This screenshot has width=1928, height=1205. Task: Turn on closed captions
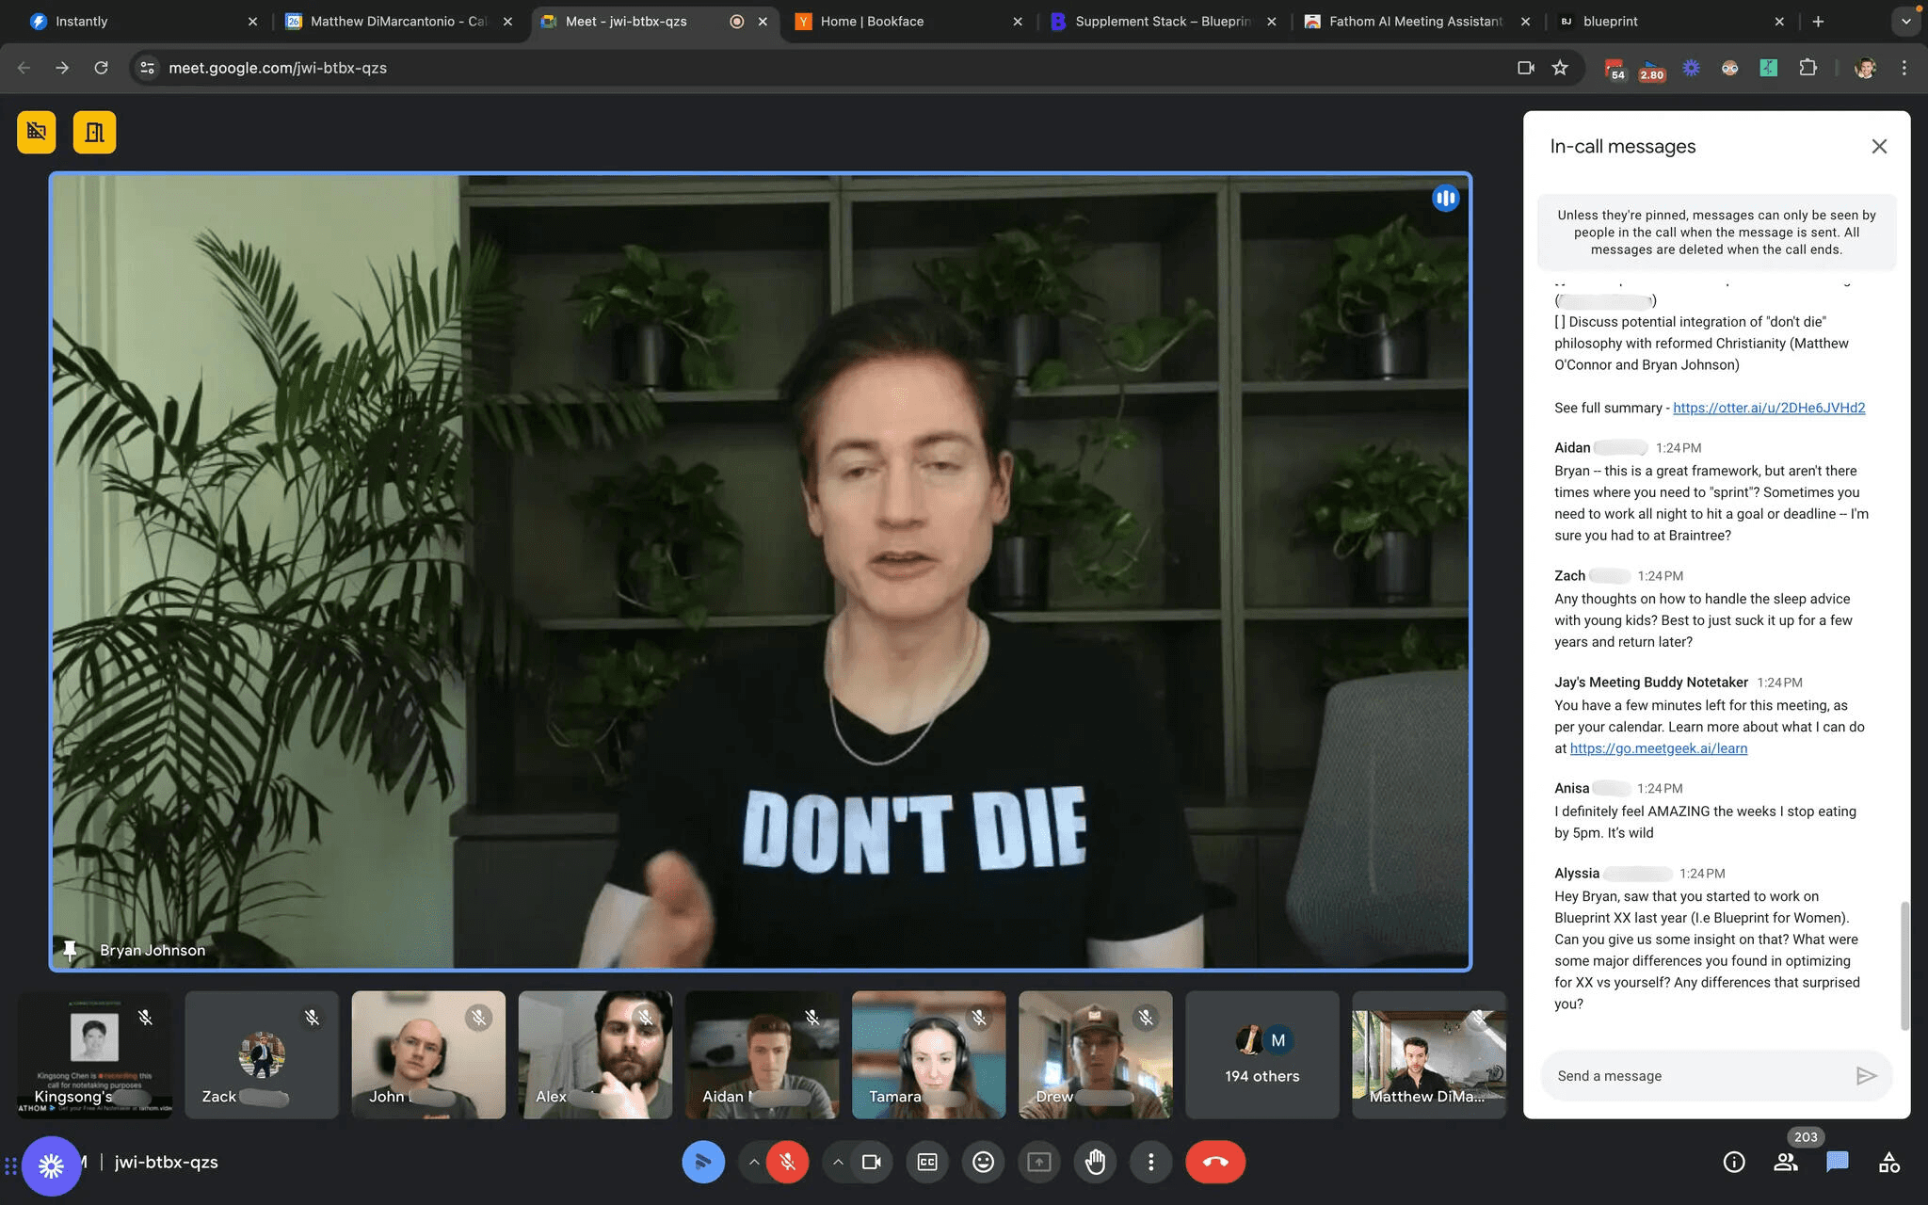[927, 1162]
